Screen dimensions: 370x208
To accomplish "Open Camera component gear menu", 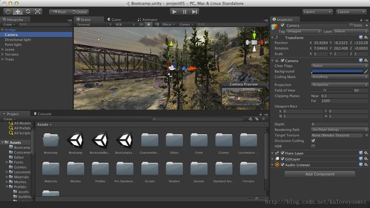I will [366, 61].
